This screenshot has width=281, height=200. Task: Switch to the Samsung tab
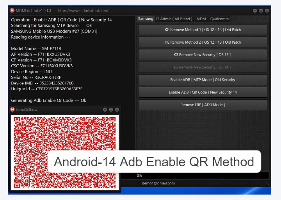146,19
